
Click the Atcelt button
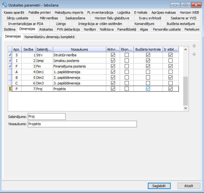(x=189, y=186)
